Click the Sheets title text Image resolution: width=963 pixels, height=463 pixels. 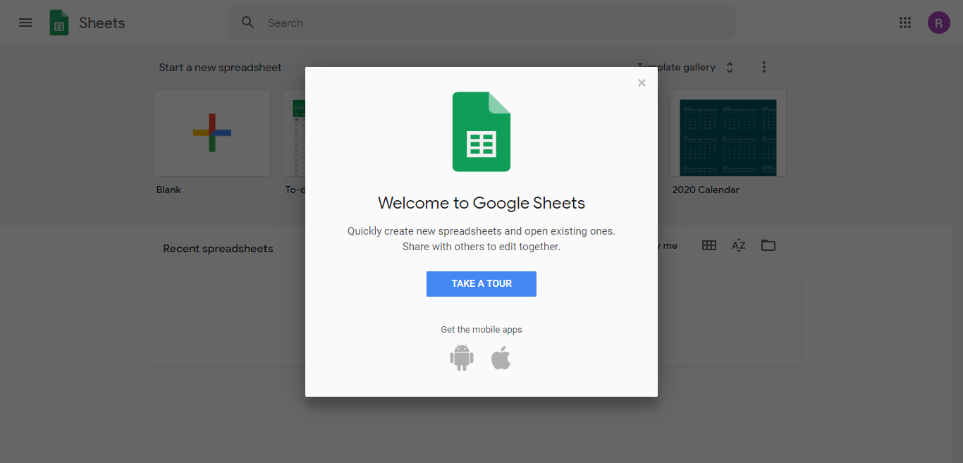tap(102, 23)
